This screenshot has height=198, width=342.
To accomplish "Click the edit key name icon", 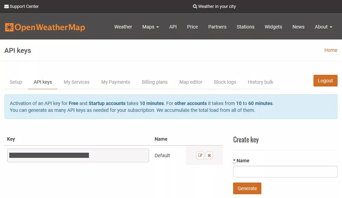I will [x=200, y=155].
